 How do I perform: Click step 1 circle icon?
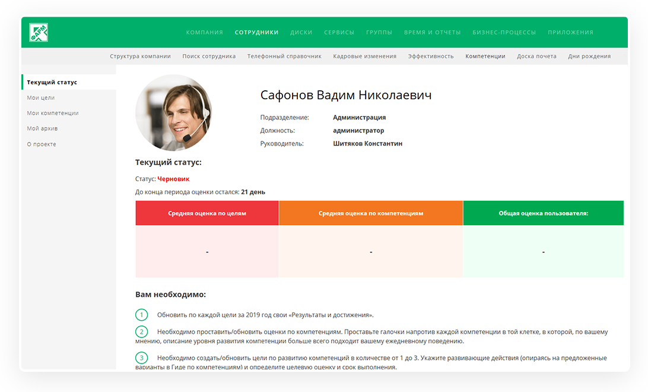142,315
